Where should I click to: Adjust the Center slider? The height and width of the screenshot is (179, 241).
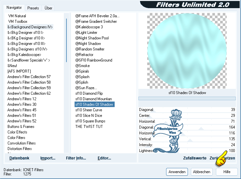187,116
